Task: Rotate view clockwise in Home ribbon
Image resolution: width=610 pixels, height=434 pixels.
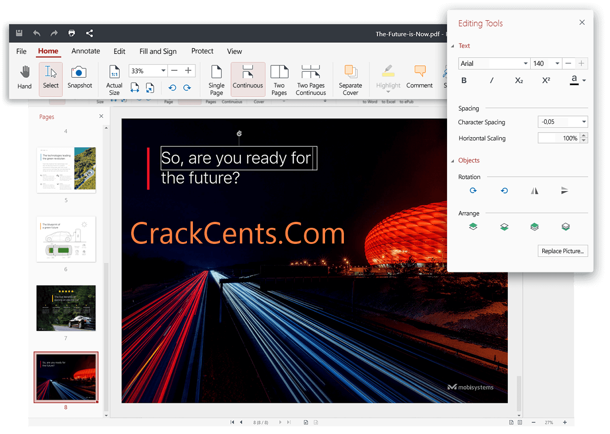Action: [x=187, y=87]
